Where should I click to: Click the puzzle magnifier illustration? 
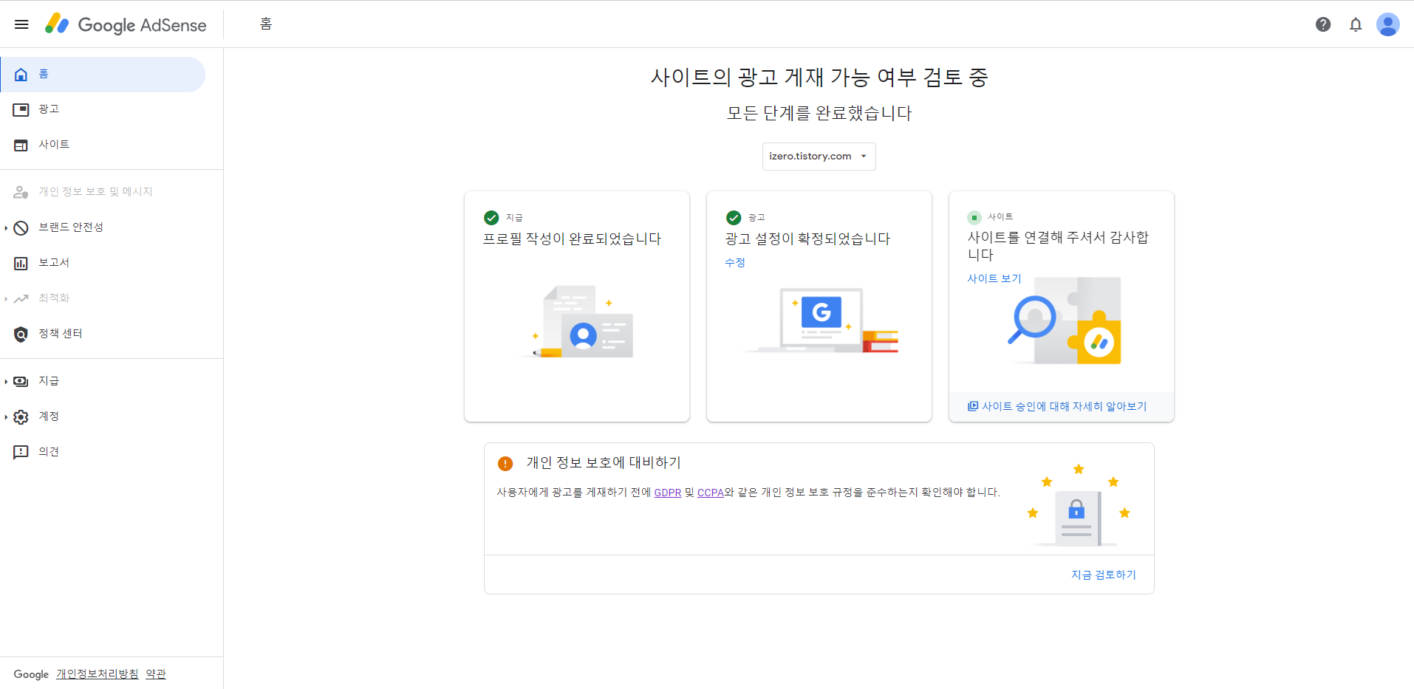coord(1064,320)
